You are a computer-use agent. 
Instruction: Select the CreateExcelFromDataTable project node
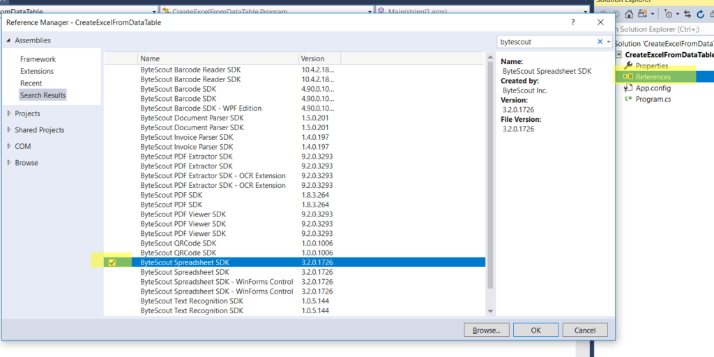[669, 54]
